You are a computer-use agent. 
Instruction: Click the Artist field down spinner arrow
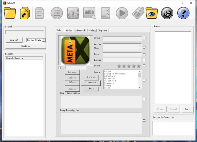(x=140, y=49)
